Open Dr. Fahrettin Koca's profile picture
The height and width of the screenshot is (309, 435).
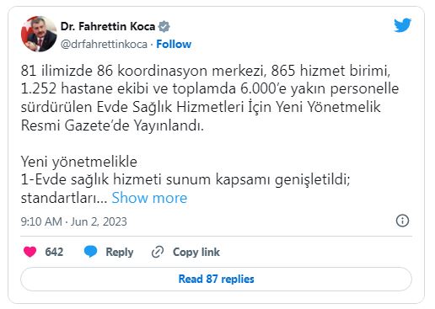point(39,34)
